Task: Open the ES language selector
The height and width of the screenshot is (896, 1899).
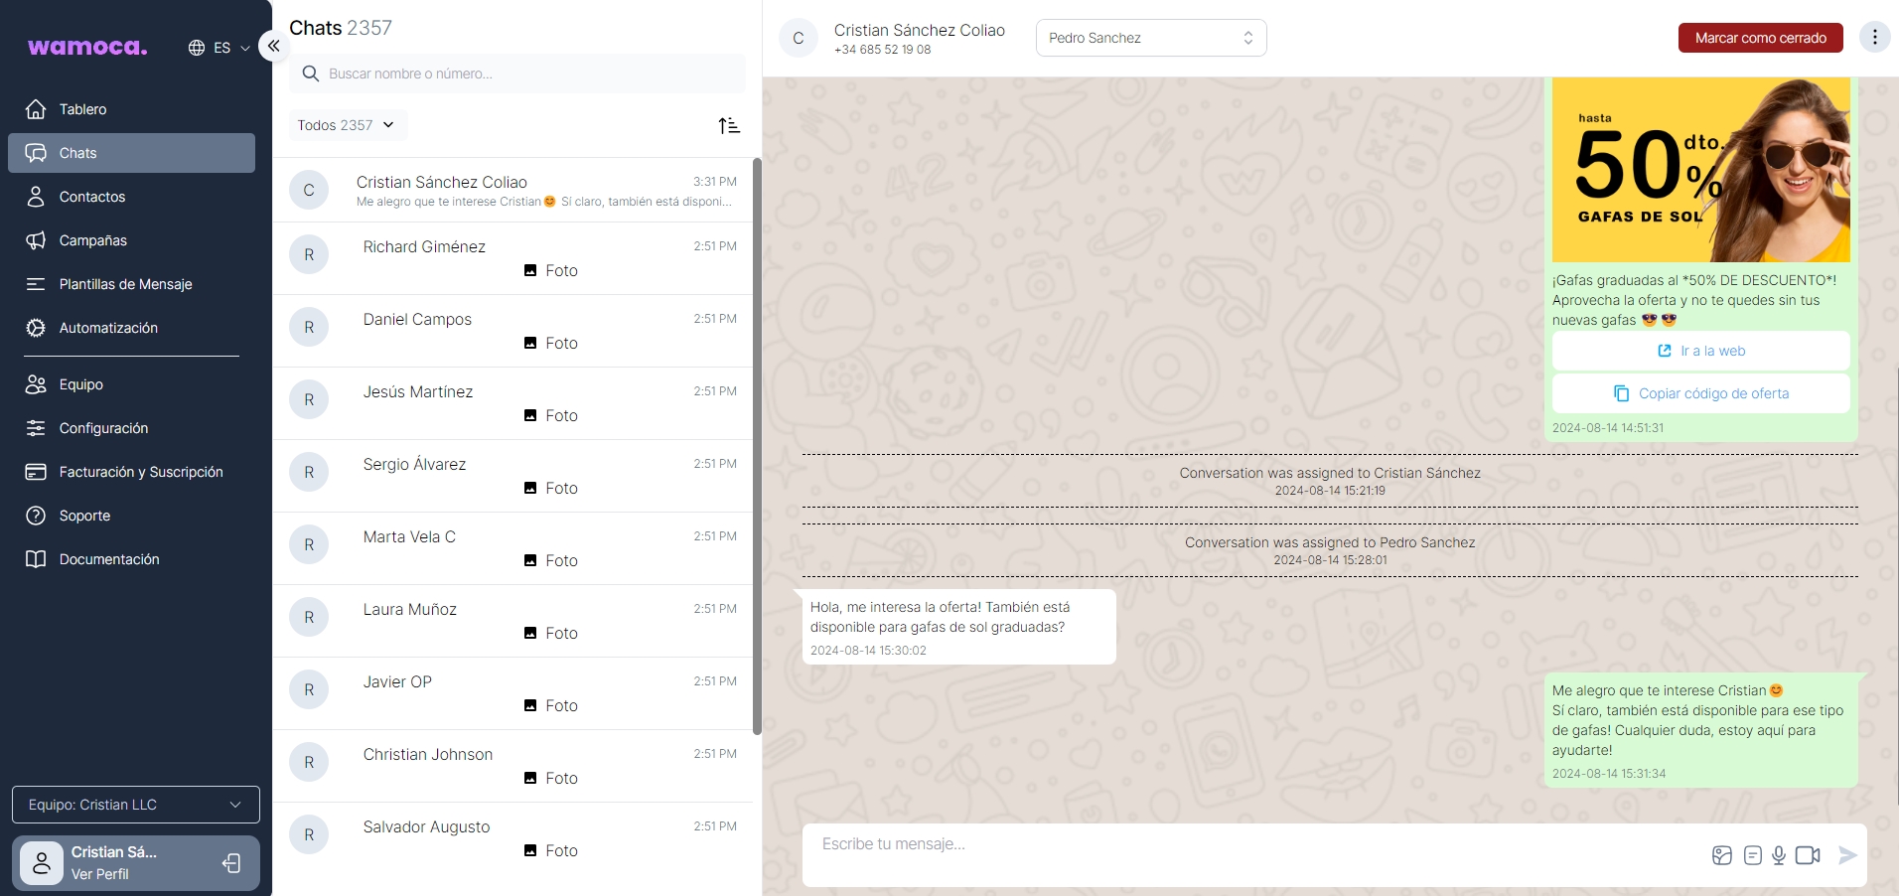Action: point(219,48)
